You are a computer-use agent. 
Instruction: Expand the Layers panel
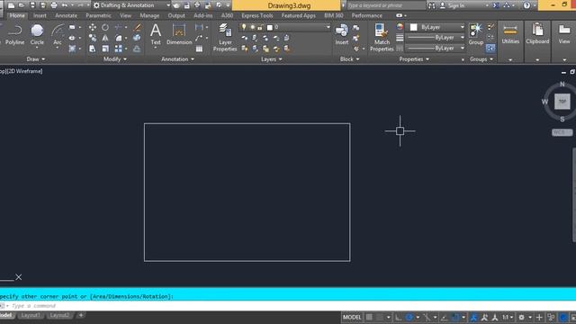pyautogui.click(x=272, y=59)
